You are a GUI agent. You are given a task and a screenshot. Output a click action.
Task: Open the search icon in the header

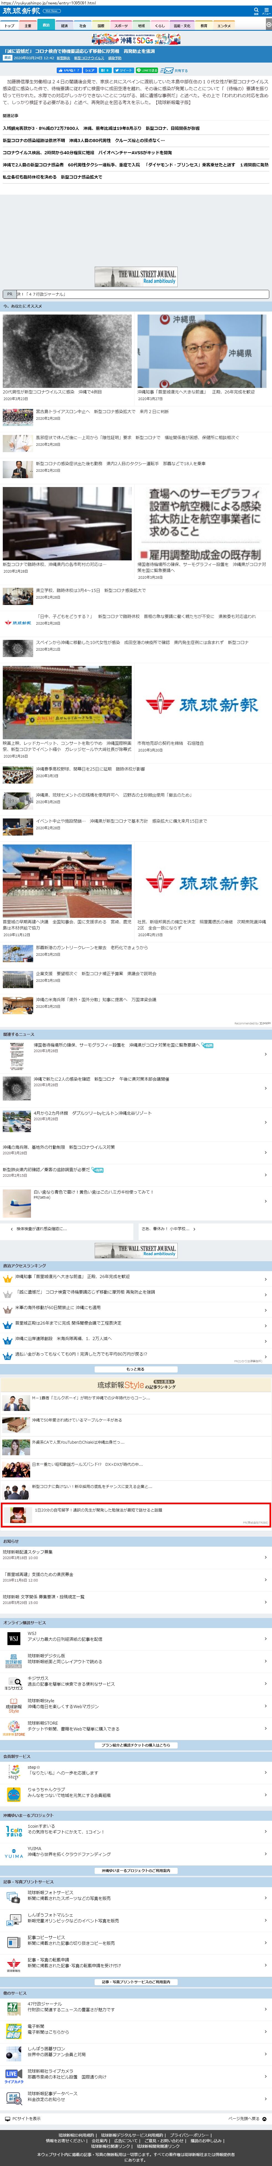coord(256,11)
